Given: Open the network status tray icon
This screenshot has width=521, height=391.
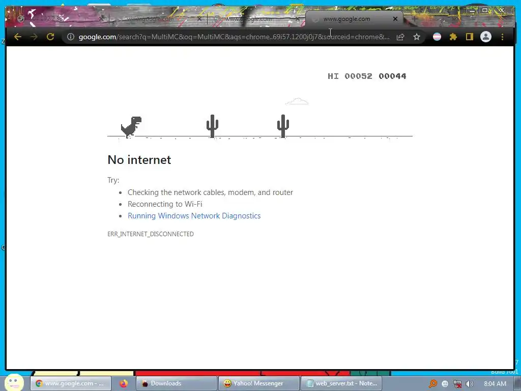Looking at the screenshot, I should click(457, 384).
